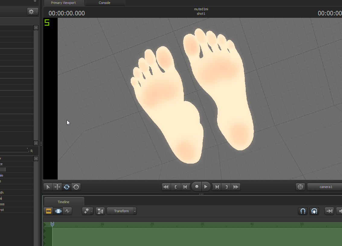Image resolution: width=342 pixels, height=246 pixels.
Task: Open the Transform dropdown in Timeline
Action: click(x=122, y=211)
